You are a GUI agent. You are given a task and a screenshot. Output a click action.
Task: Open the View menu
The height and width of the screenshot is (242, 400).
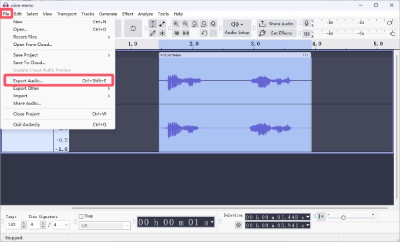pos(47,14)
